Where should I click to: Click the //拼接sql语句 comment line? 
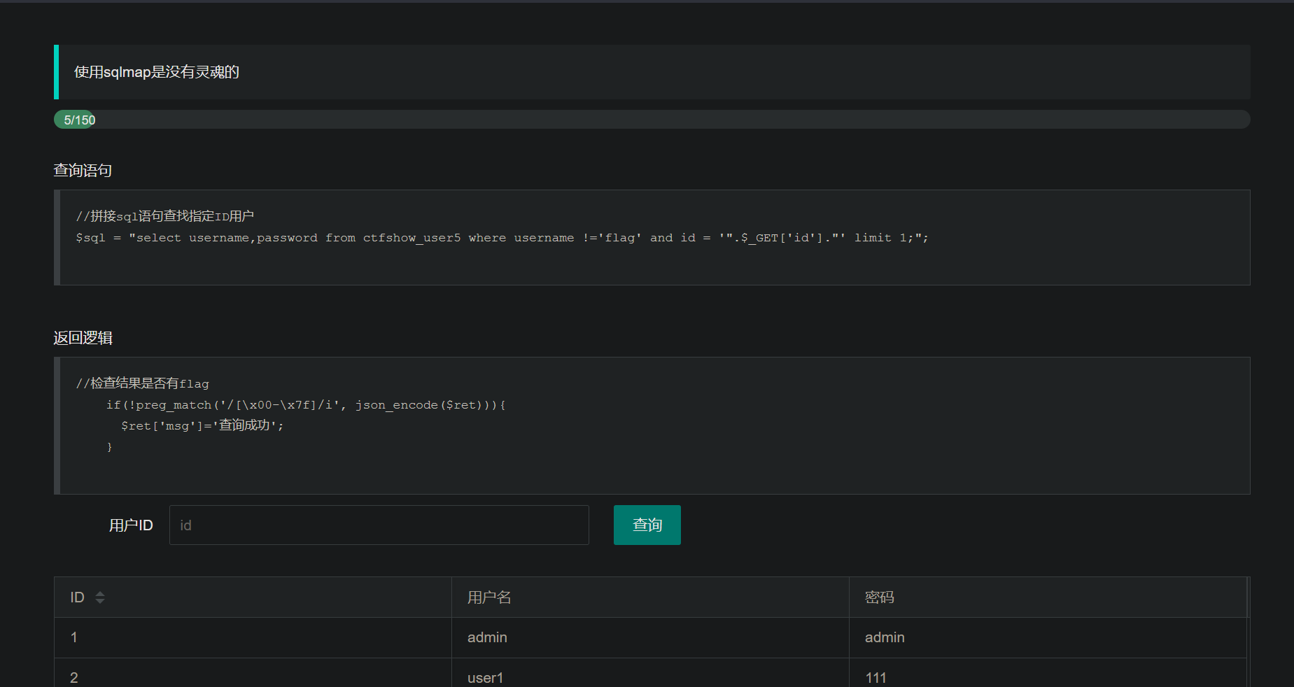point(164,216)
